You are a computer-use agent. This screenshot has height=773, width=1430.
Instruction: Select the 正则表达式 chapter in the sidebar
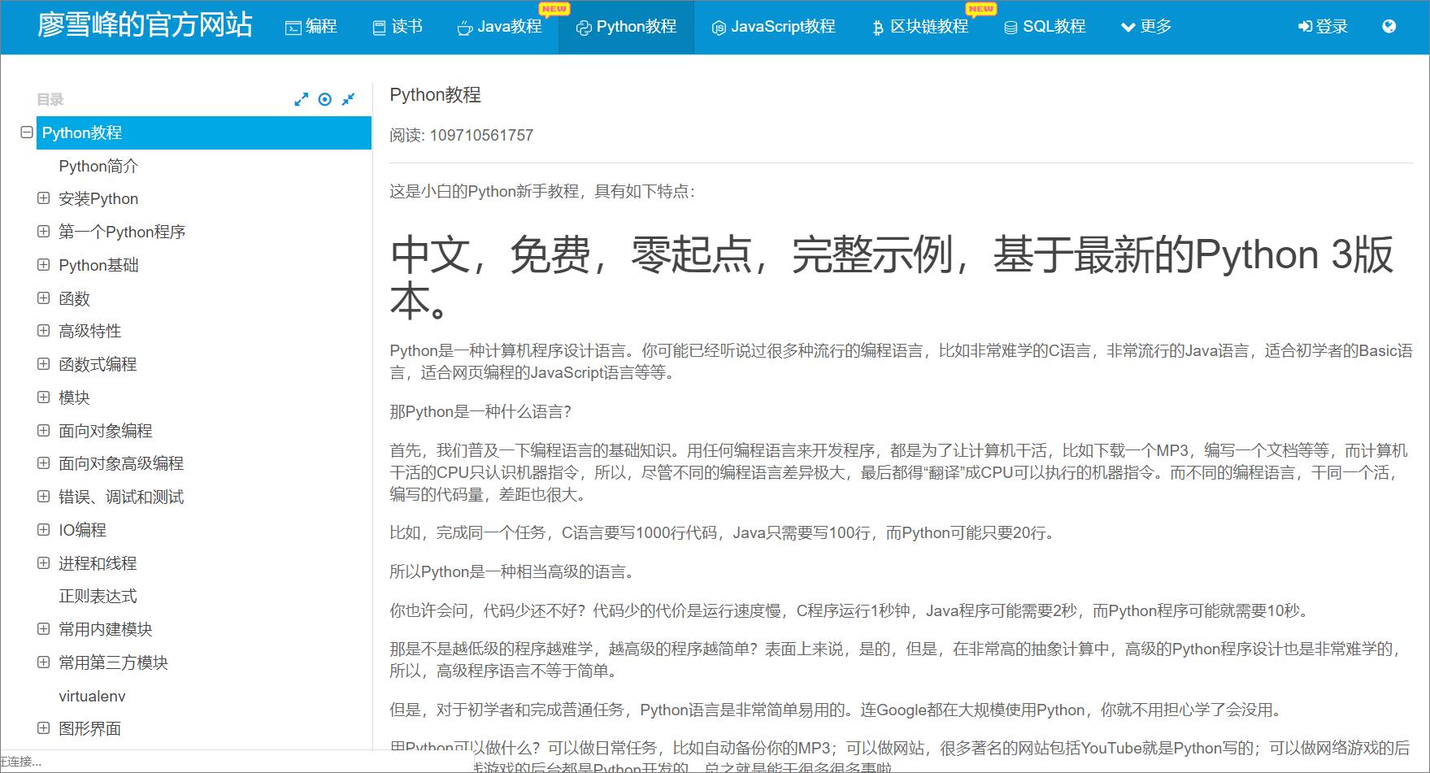[x=99, y=596]
